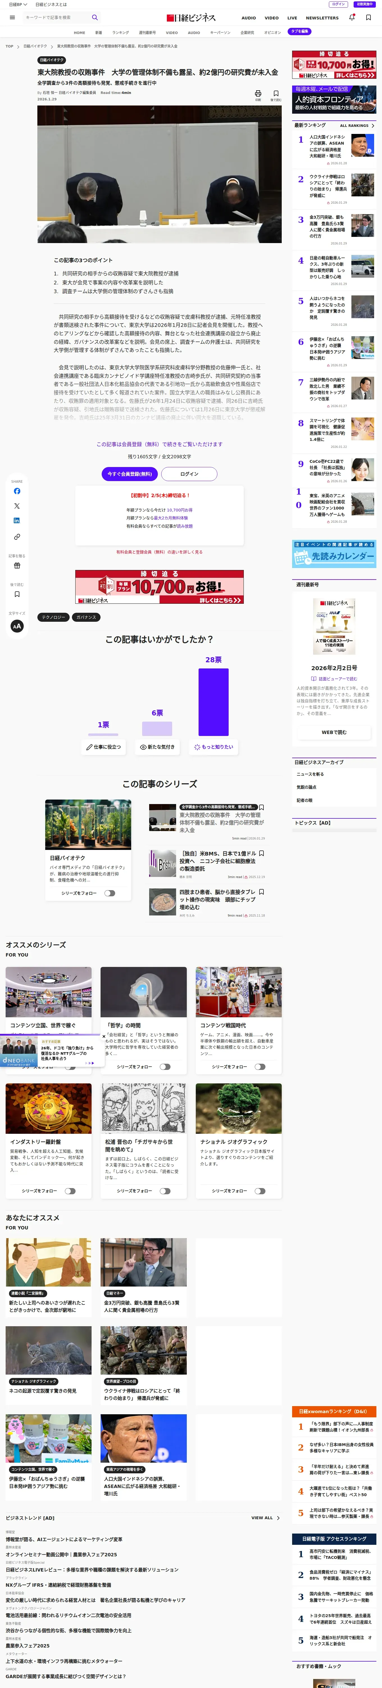Open 誌面ビューアーで読む link
Image resolution: width=382 pixels, height=1688 pixels.
(334, 679)
